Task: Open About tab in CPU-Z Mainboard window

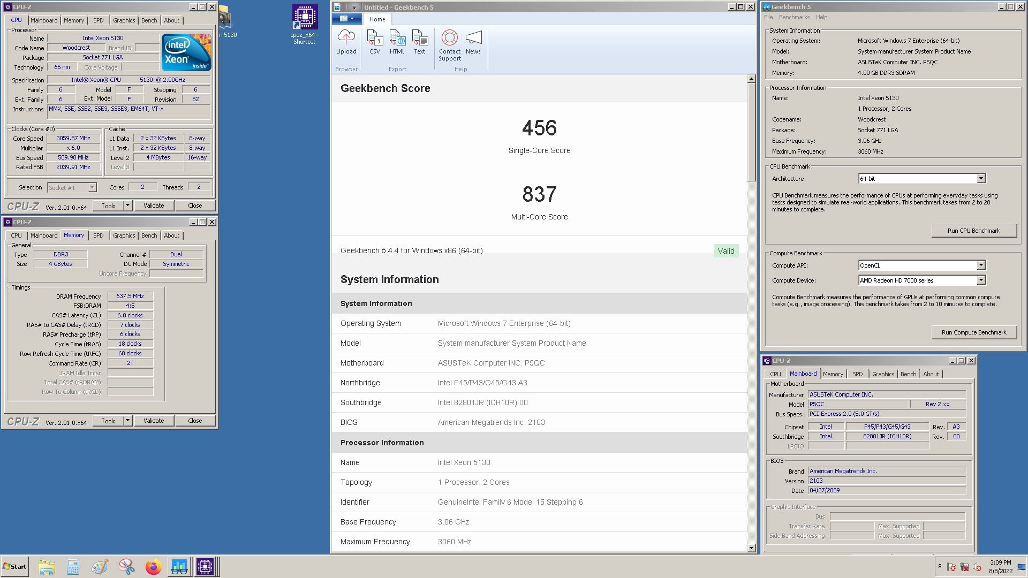Action: pos(931,374)
